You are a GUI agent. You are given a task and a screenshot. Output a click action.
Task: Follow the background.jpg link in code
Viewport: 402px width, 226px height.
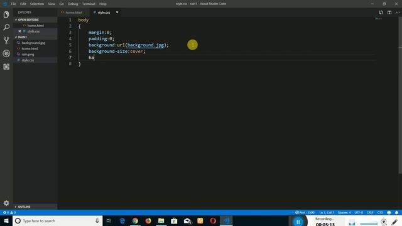(x=145, y=45)
